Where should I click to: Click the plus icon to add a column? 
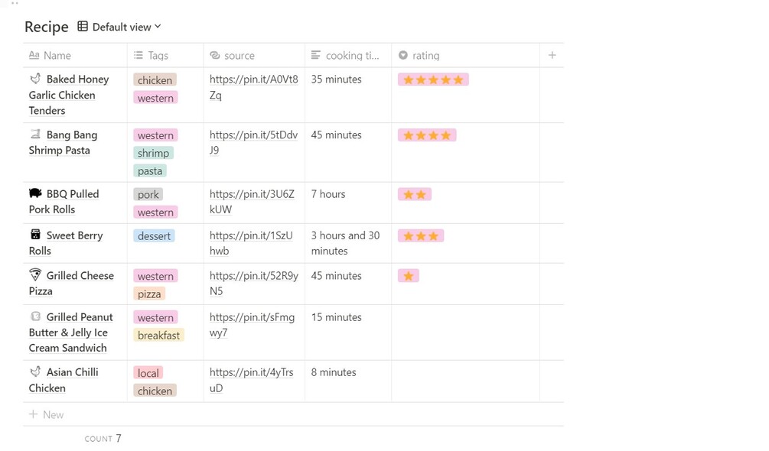pos(552,55)
